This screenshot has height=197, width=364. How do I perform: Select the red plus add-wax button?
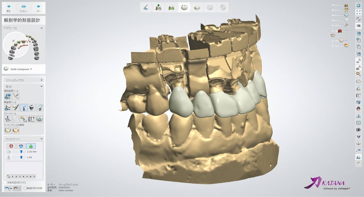[11, 146]
